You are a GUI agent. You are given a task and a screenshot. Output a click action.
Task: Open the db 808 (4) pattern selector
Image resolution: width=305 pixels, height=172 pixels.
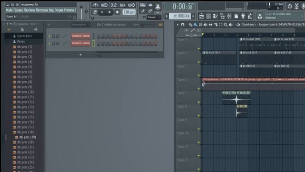(181, 16)
